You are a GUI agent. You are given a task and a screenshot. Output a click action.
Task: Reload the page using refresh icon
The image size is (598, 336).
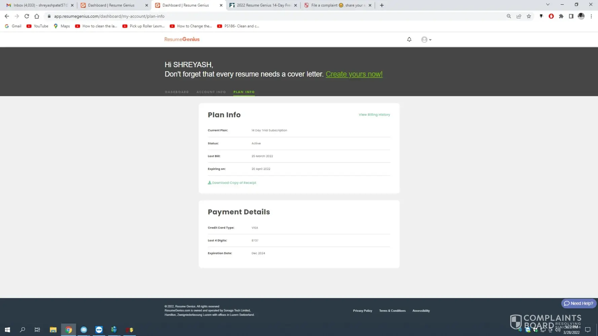[x=27, y=16]
